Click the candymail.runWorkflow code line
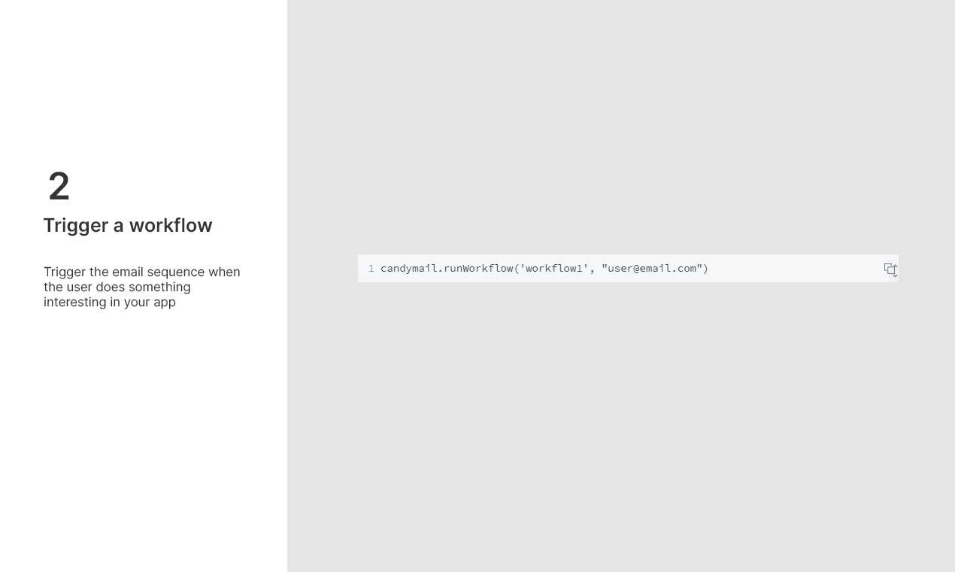Screen dimensions: 955x572 (544, 269)
